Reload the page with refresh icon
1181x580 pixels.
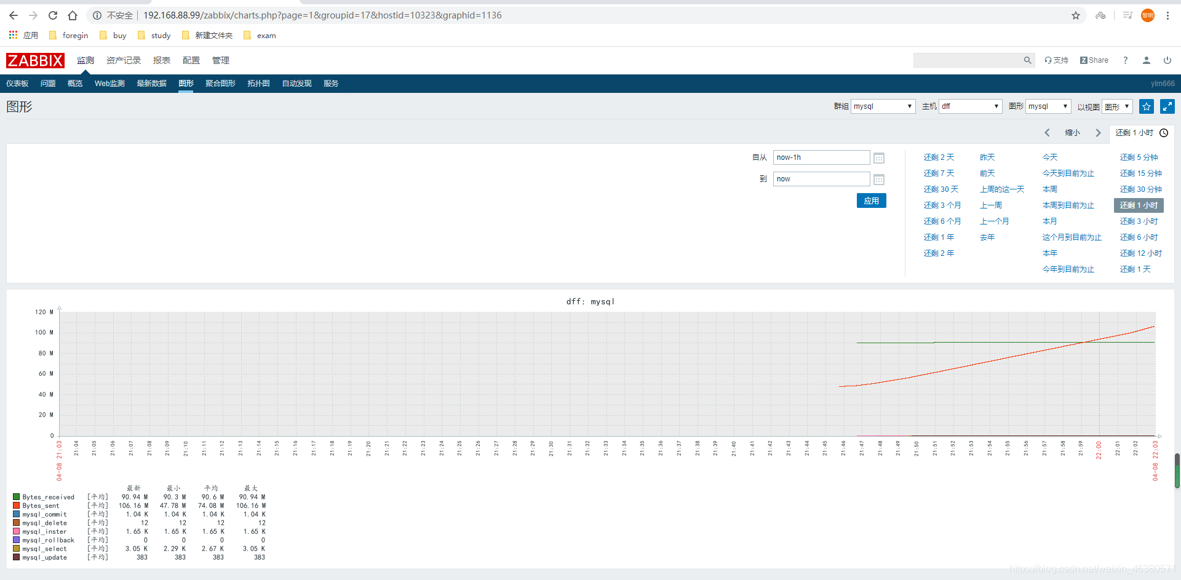point(53,15)
